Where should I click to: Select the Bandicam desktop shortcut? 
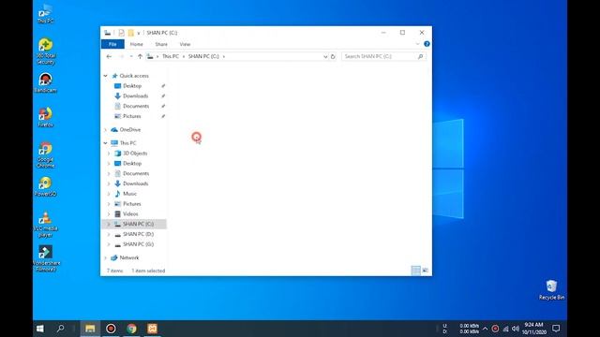46,82
